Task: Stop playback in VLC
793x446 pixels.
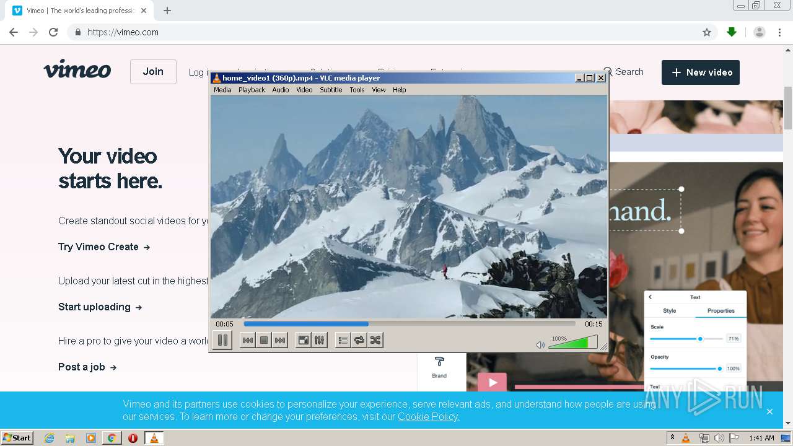Action: [x=264, y=340]
